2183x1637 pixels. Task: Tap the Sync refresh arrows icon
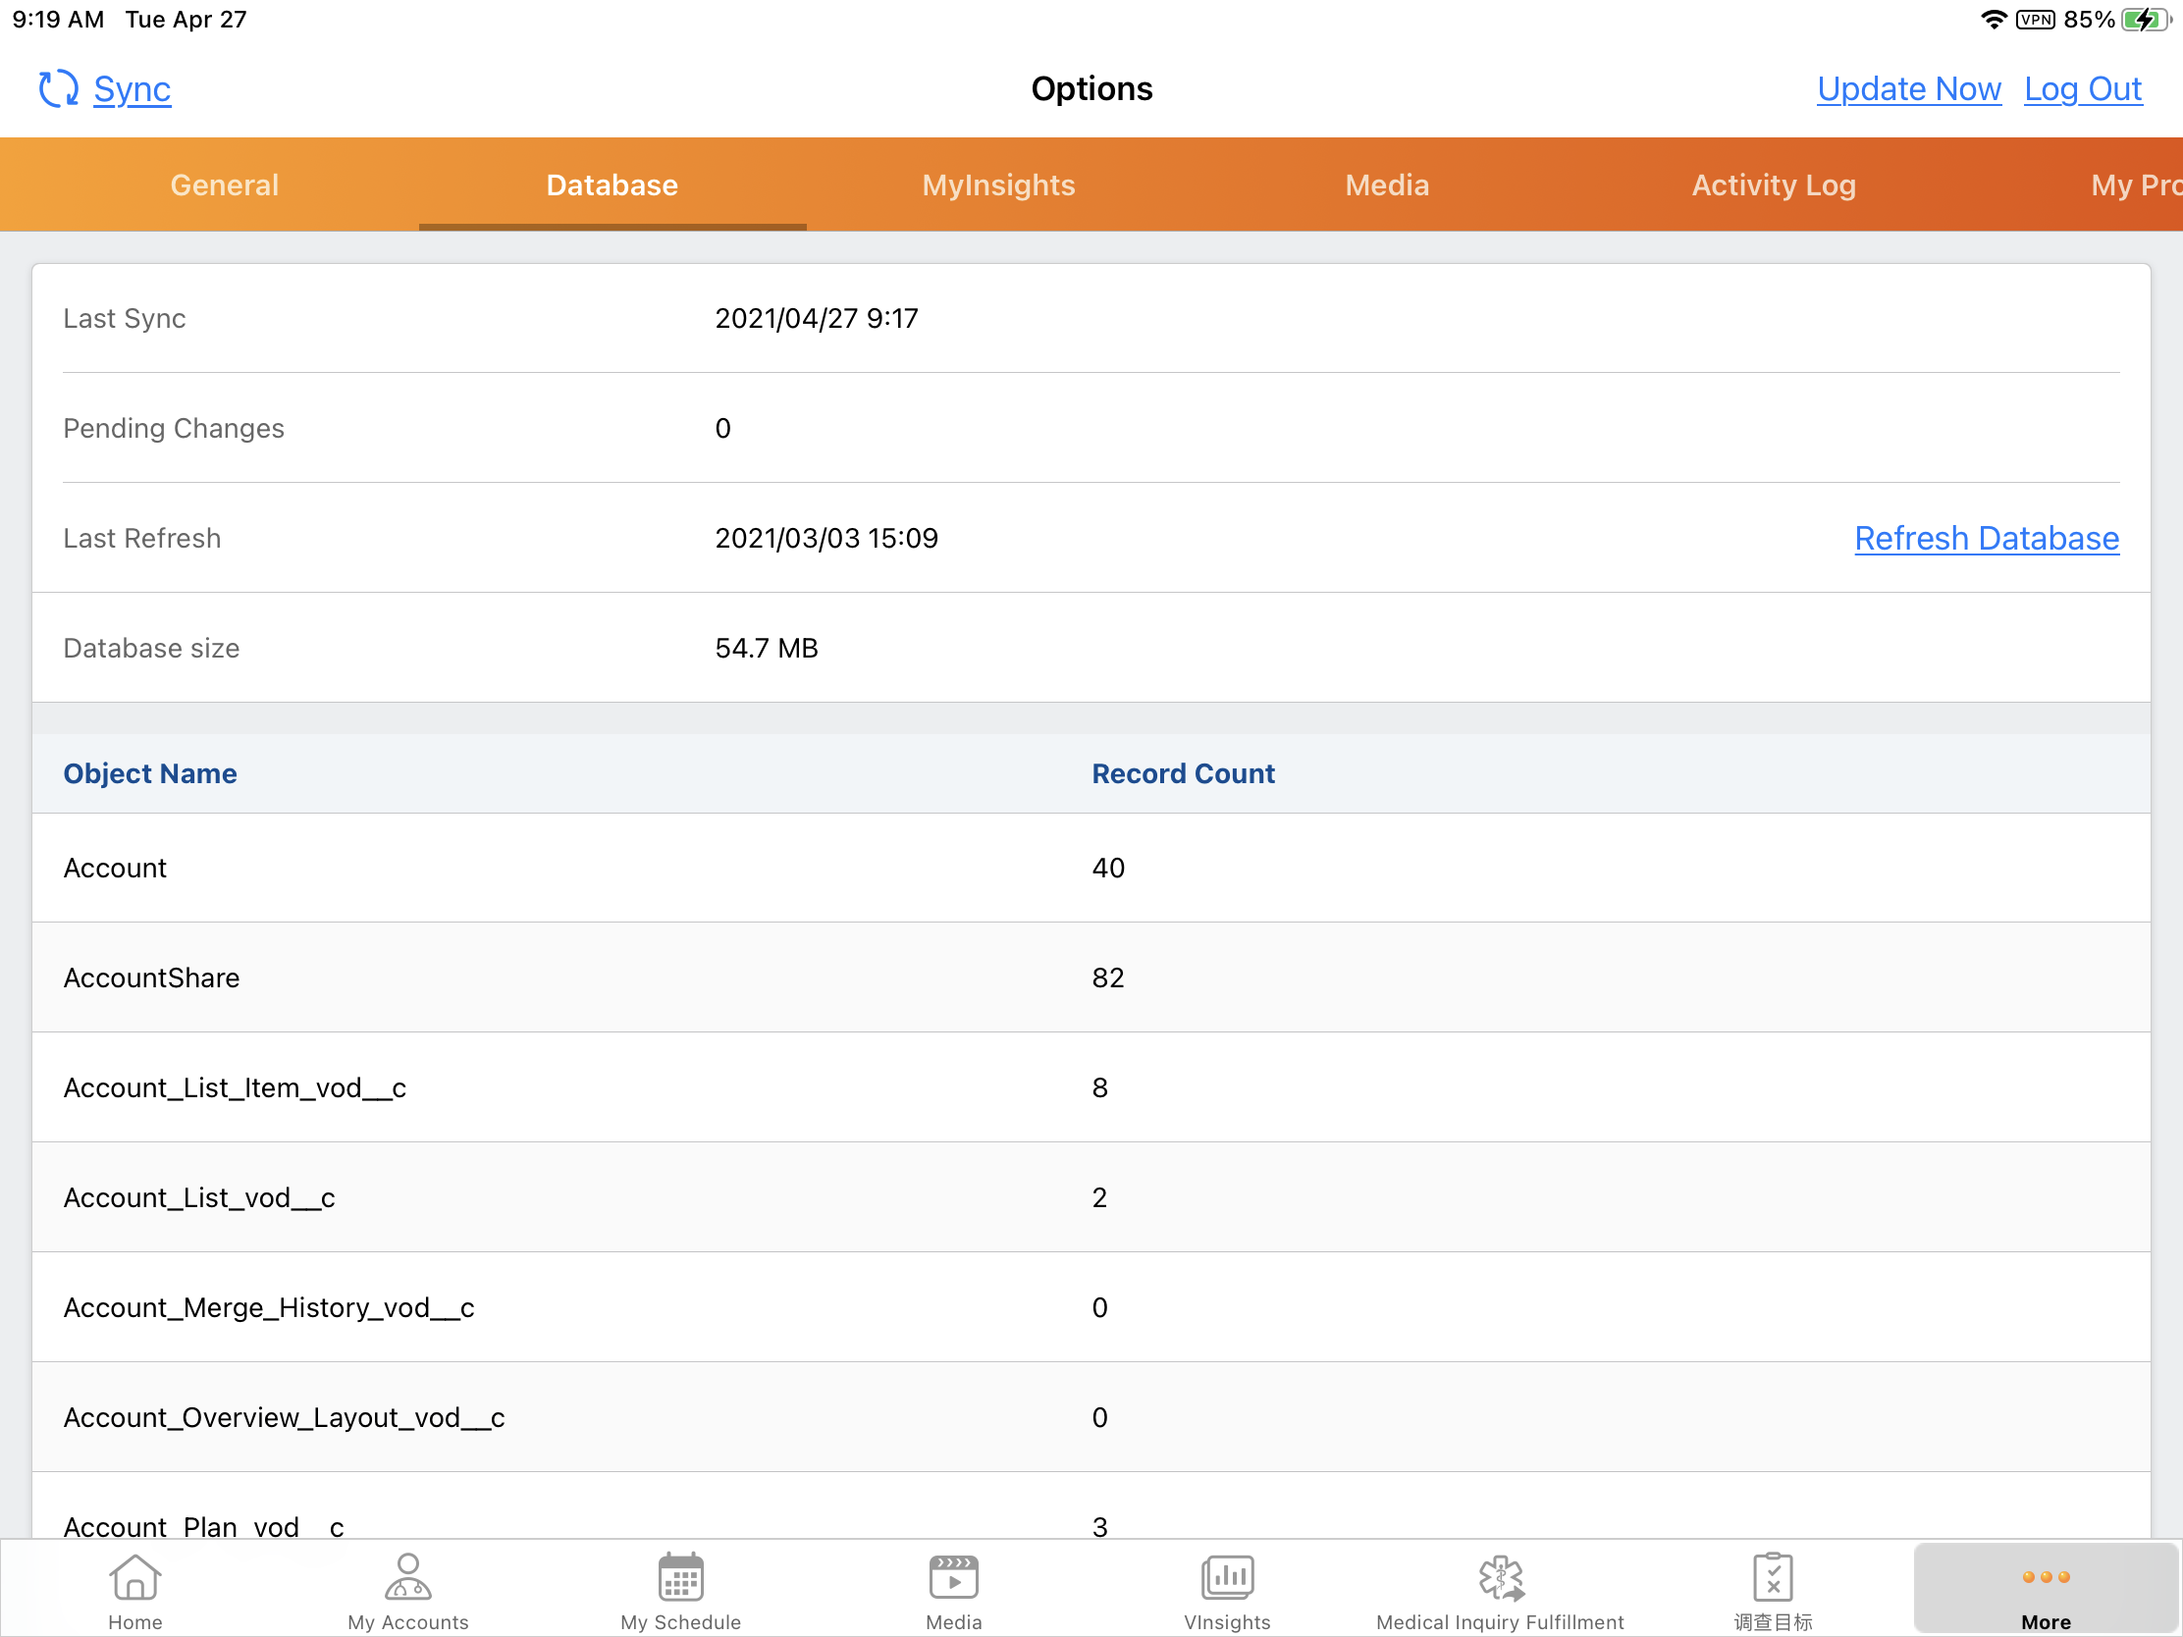(57, 88)
